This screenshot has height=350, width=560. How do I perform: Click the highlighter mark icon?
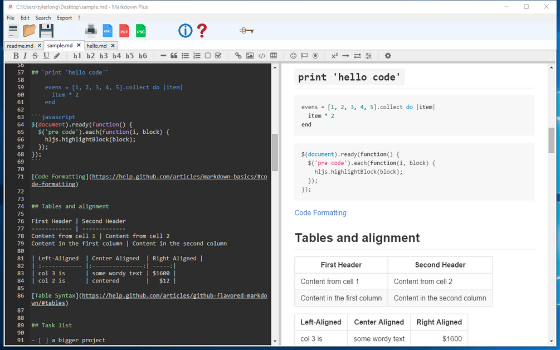[57, 56]
